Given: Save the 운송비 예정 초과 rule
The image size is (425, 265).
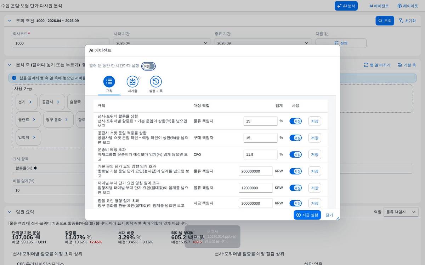Looking at the screenshot, I should (x=314, y=154).
